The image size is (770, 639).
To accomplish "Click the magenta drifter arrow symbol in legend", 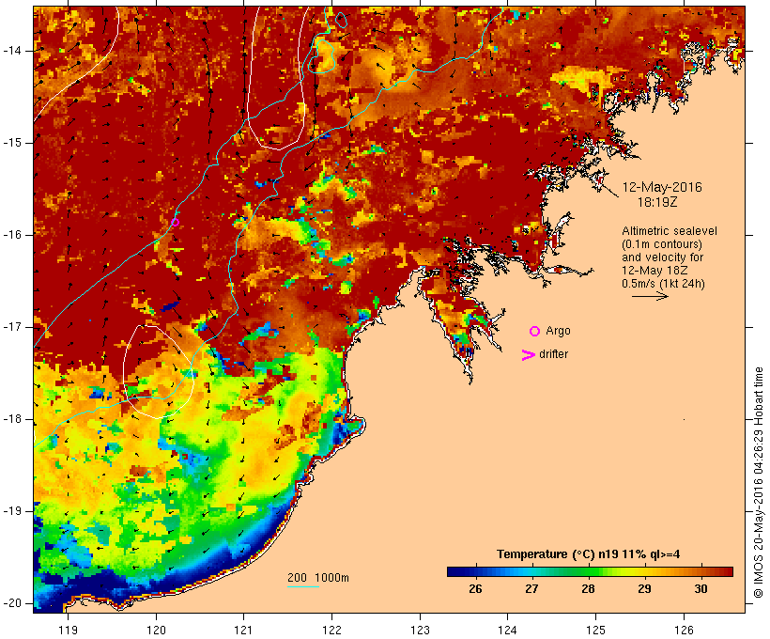I will (x=528, y=355).
